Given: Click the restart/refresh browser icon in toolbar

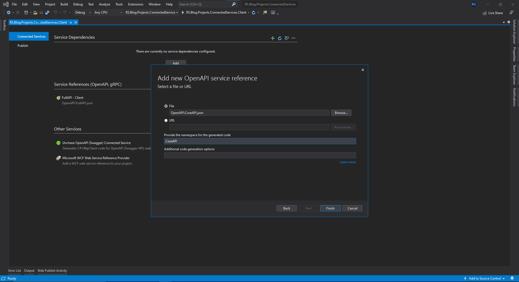Looking at the screenshot, I should coord(254,12).
